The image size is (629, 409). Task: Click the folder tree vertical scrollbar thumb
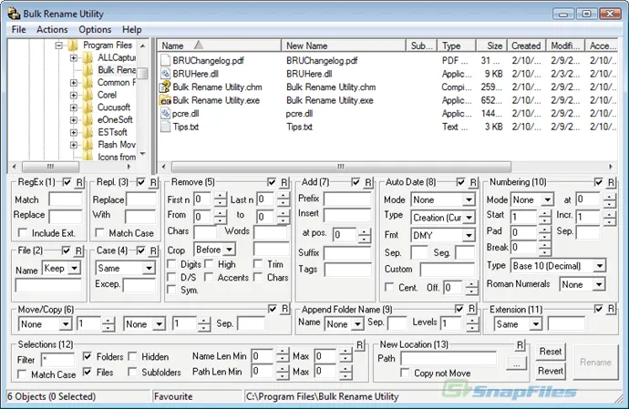click(142, 74)
